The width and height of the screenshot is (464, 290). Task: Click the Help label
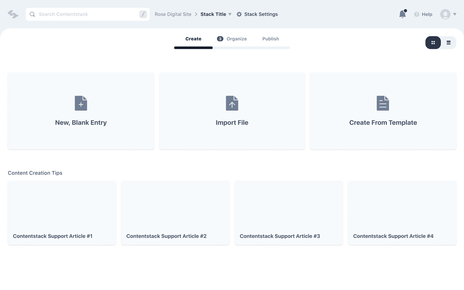tap(427, 14)
